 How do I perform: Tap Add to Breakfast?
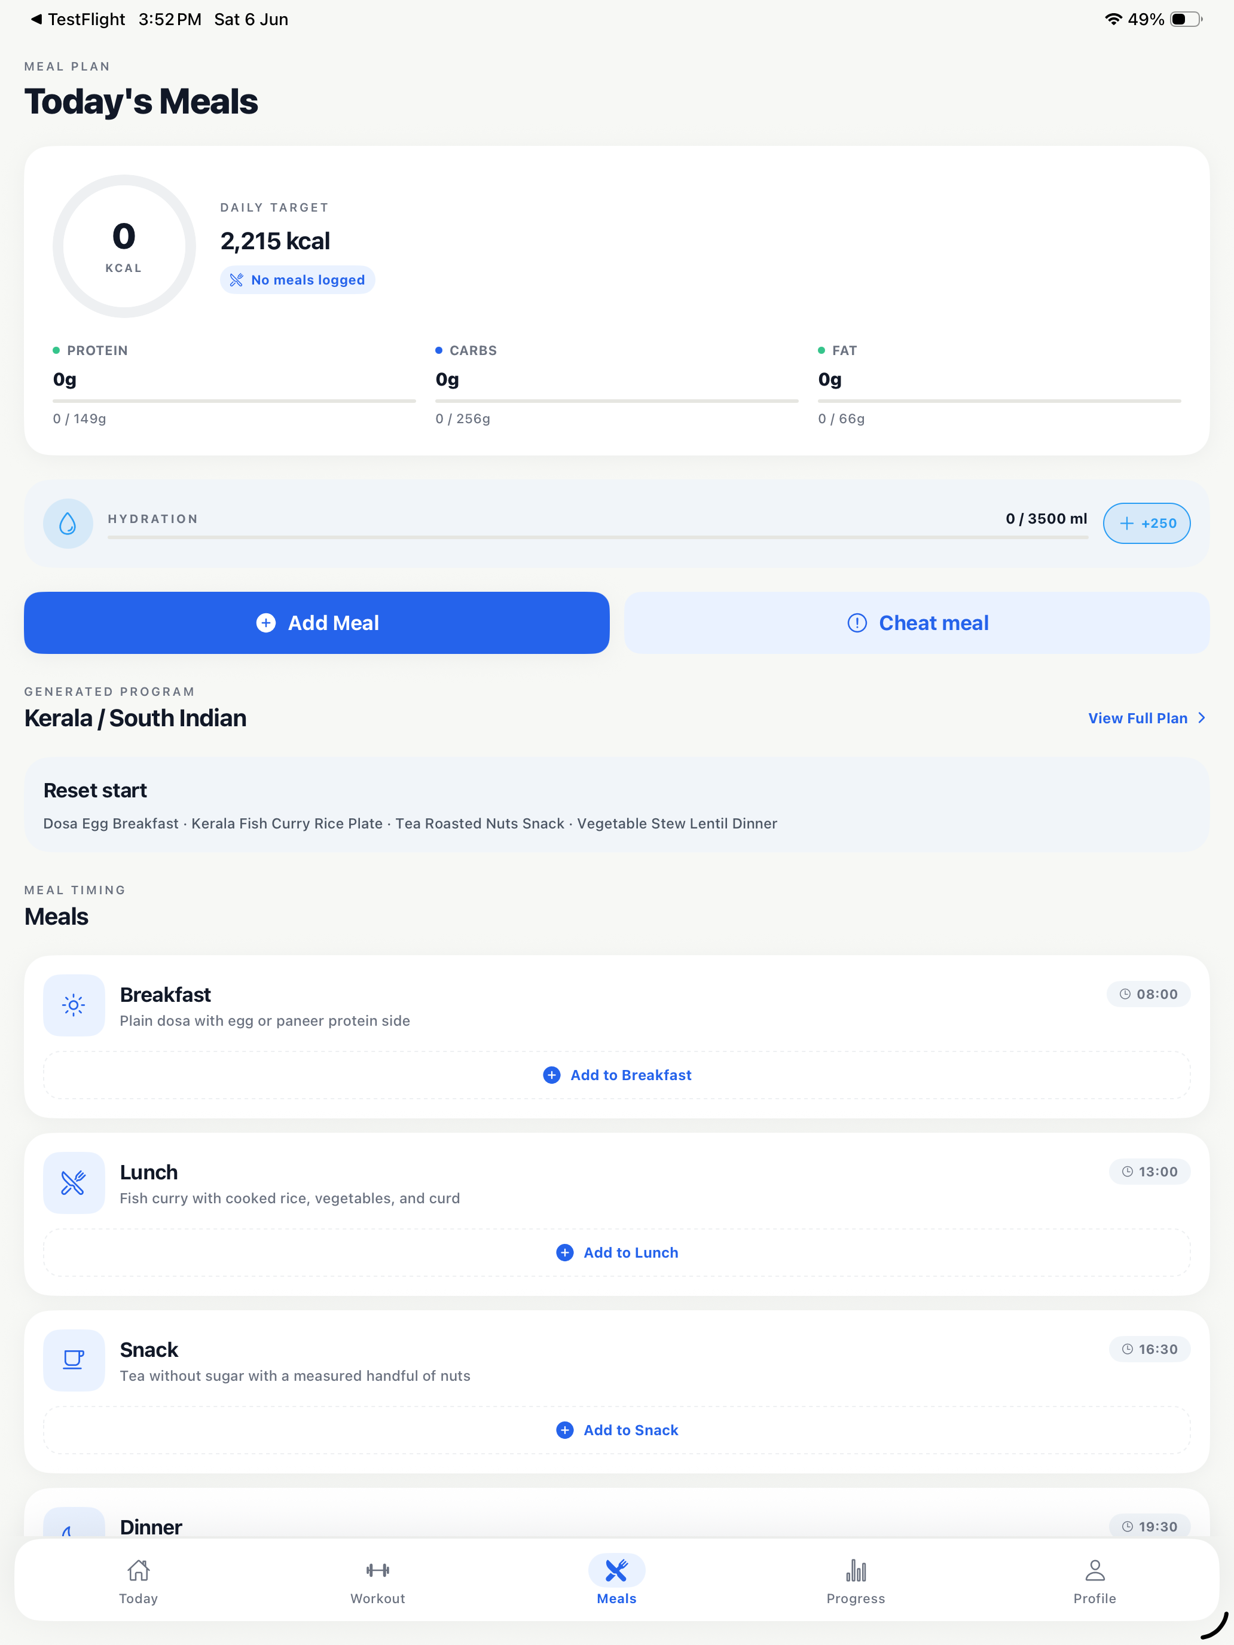point(616,1075)
